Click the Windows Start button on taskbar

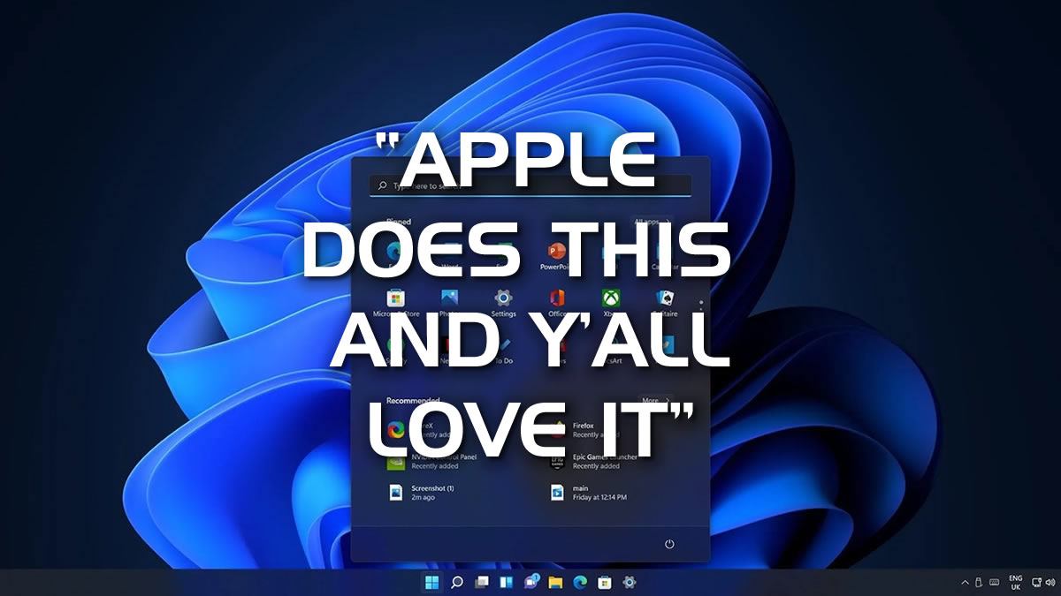(x=432, y=582)
